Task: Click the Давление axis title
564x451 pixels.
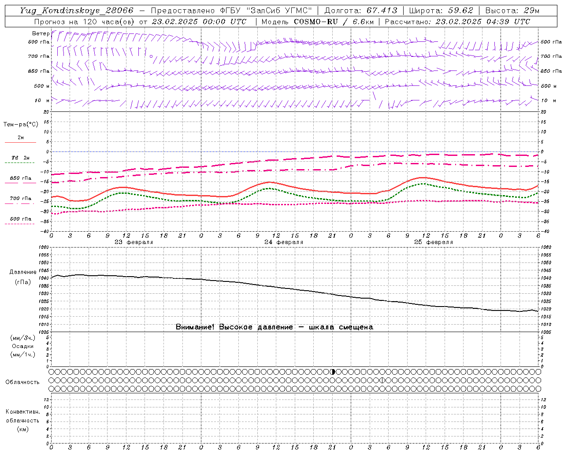Action: pyautogui.click(x=23, y=272)
